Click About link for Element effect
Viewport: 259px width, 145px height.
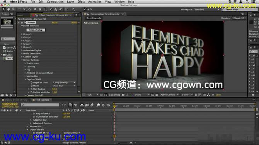pos(74,22)
